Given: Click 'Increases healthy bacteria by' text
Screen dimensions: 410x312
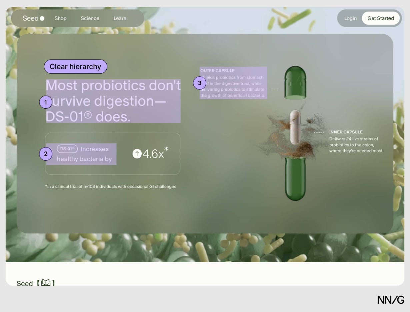Looking at the screenshot, I should point(84,154).
